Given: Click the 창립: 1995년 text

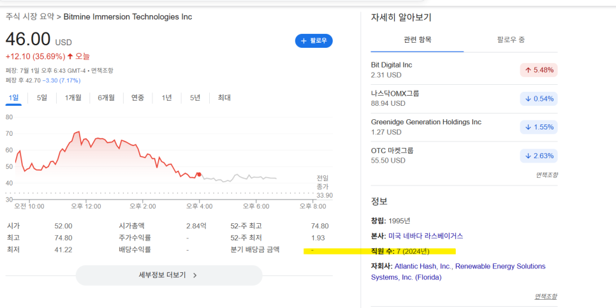Looking at the screenshot, I should 390,221.
